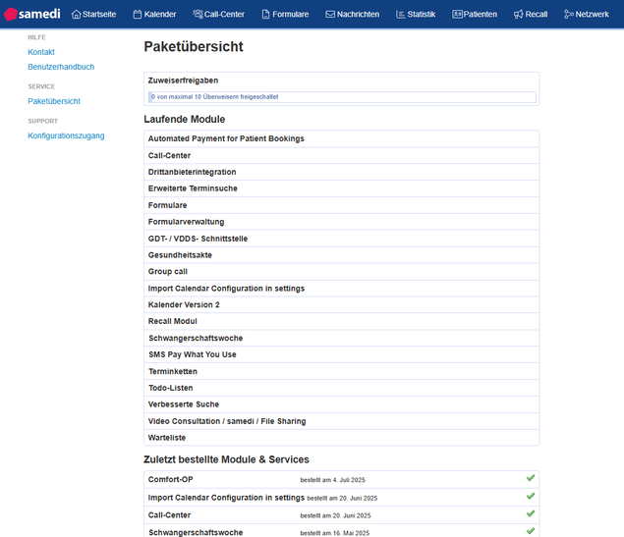Select the Video Consultation module row
Screen dimensions: 624x537
(x=227, y=421)
